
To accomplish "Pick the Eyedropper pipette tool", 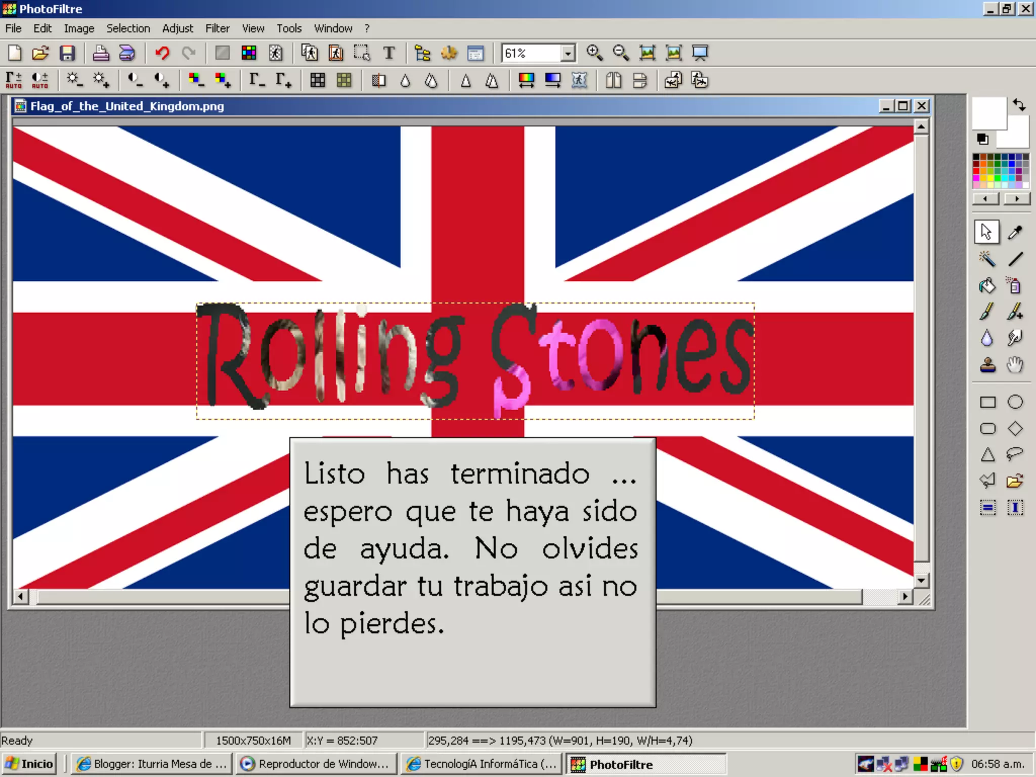I will click(1015, 232).
